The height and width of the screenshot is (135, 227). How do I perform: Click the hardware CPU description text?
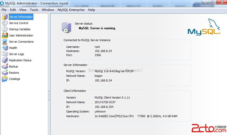tap(136, 116)
